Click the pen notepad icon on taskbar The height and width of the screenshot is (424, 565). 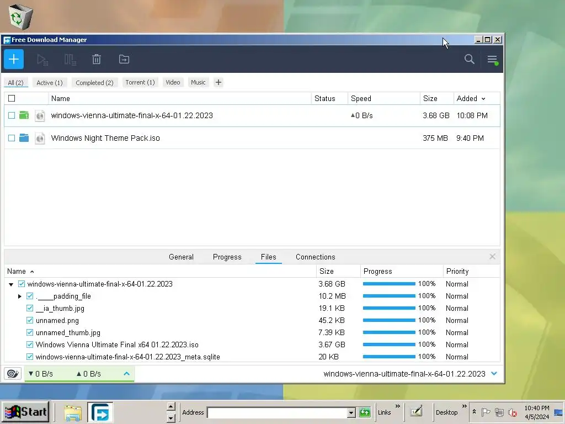416,411
